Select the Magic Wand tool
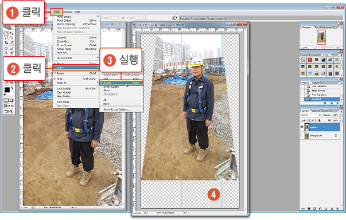346x220 pixels. 11,38
